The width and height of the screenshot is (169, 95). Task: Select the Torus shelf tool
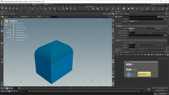click(x=13, y=9)
